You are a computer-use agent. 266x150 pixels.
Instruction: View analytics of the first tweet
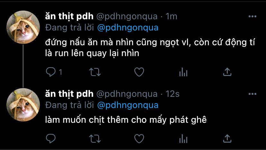183,72
